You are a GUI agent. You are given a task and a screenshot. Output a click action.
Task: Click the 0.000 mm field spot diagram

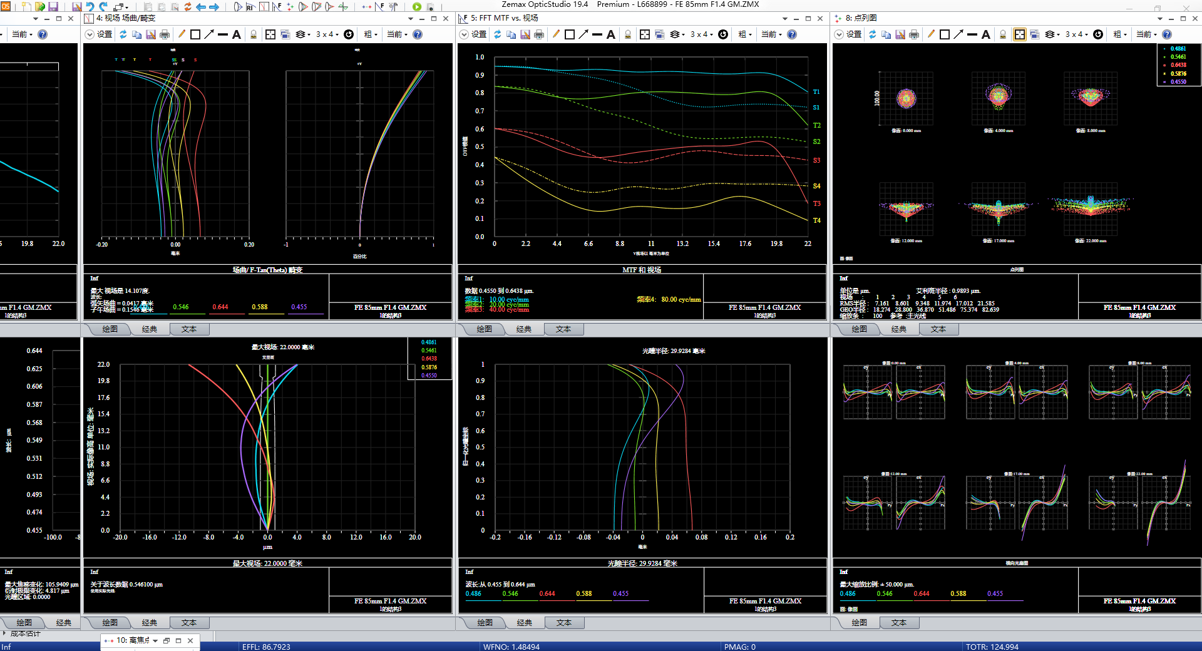point(907,98)
